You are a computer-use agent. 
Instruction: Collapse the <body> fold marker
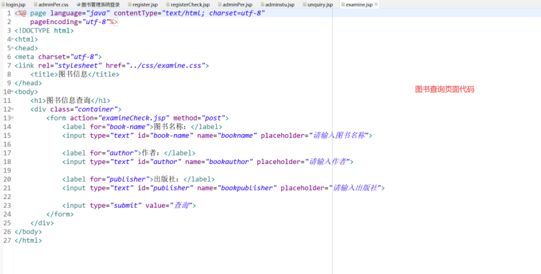coord(13,92)
